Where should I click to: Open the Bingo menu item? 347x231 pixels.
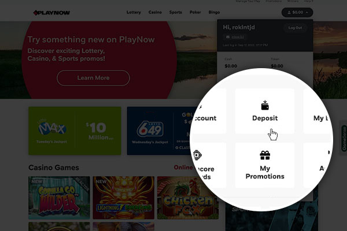click(x=214, y=12)
